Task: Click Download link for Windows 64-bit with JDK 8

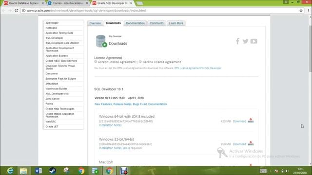Action: tap(239, 121)
